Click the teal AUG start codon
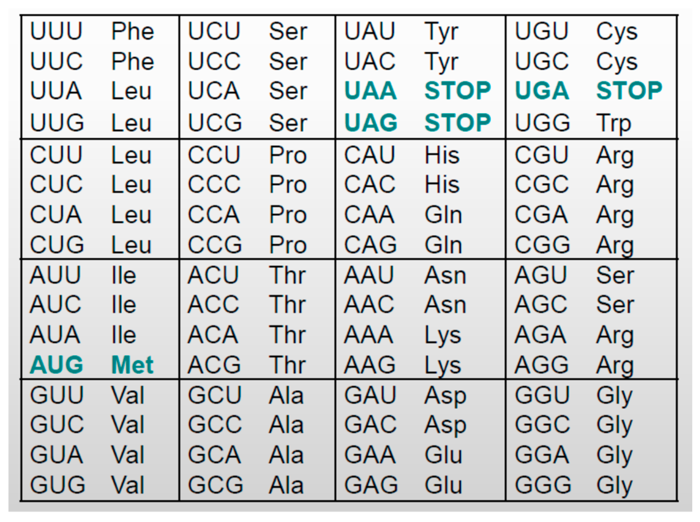 tap(56, 365)
